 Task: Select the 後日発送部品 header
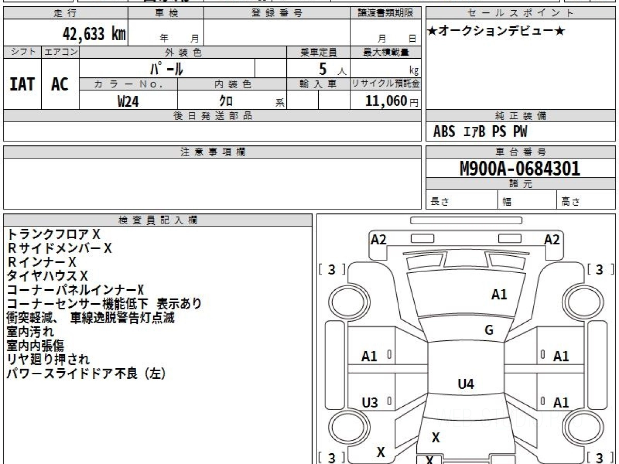tap(213, 116)
